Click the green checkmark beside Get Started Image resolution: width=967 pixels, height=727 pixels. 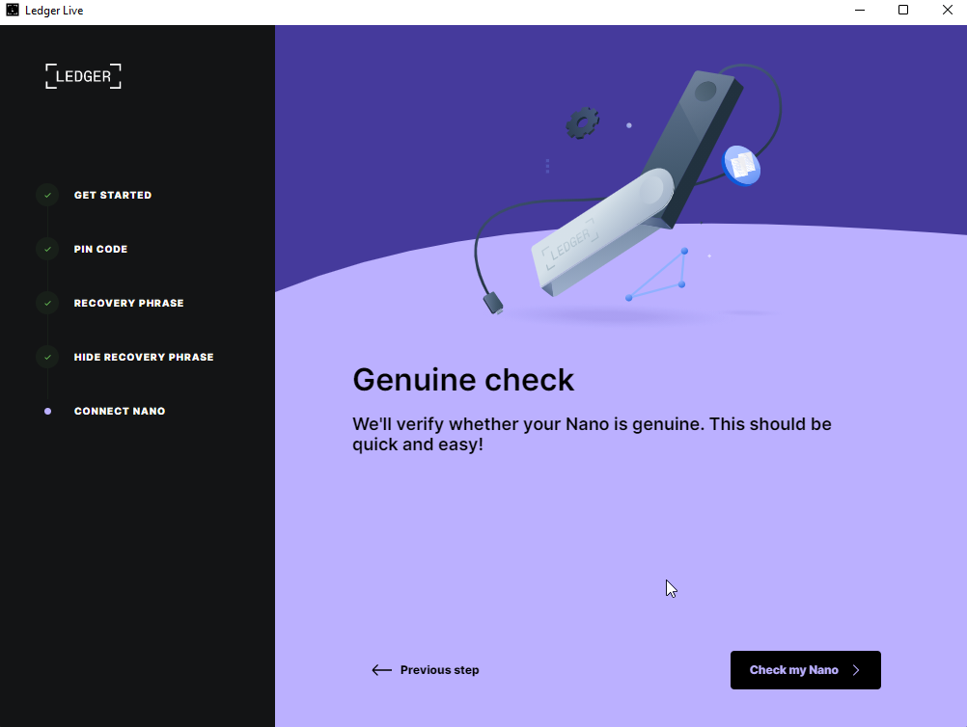(47, 195)
